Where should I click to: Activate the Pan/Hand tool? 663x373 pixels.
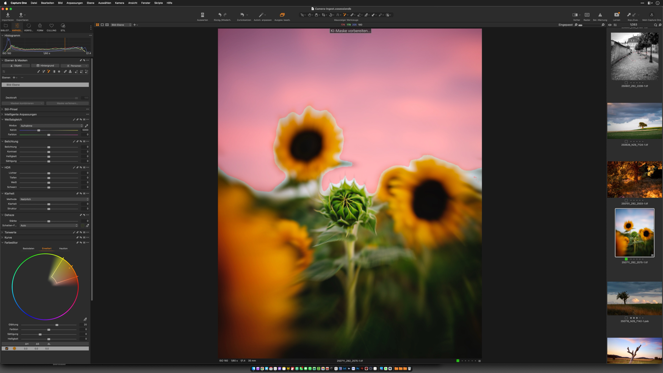309,15
